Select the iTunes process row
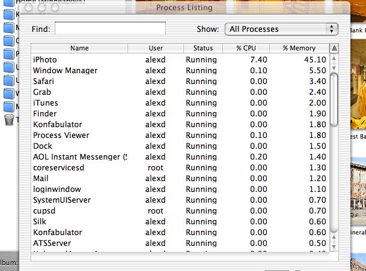 pyautogui.click(x=180, y=103)
